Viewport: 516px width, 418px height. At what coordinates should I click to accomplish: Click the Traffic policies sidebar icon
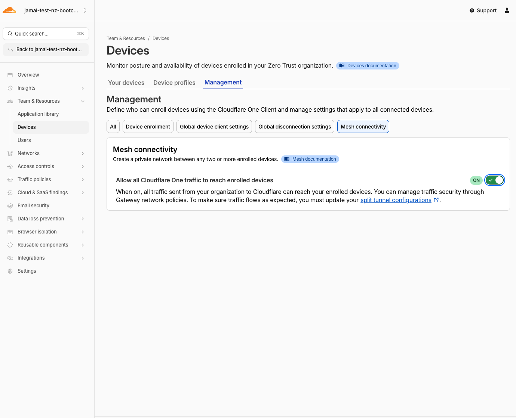[x=10, y=180]
